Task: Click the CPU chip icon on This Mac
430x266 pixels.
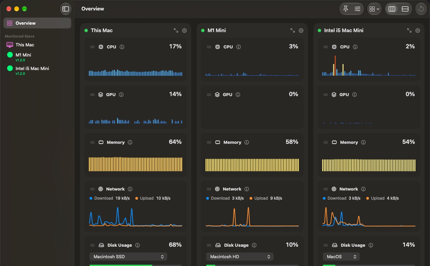Action: coord(101,47)
